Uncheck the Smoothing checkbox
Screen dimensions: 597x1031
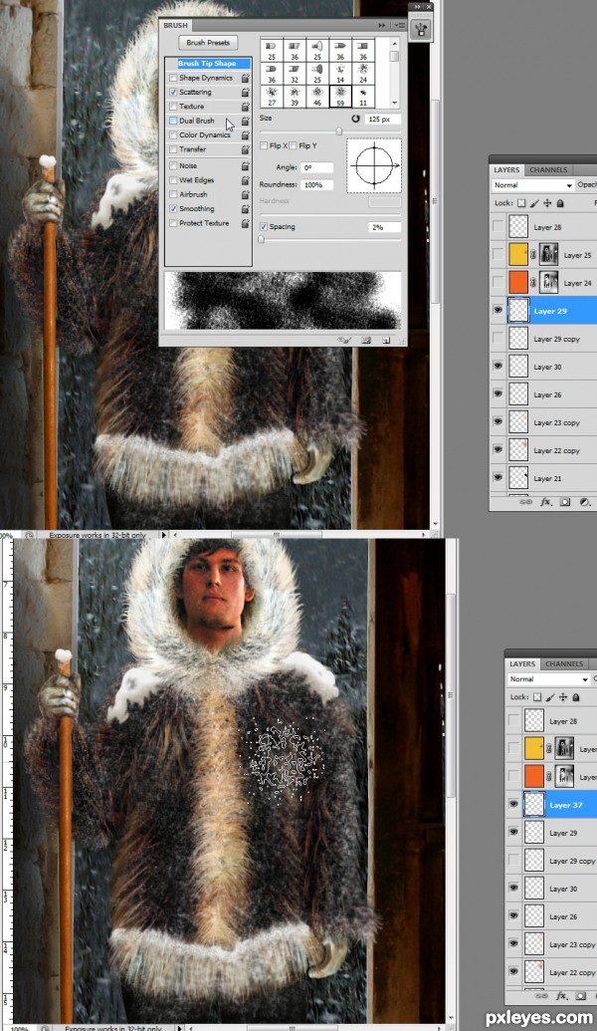coord(173,209)
